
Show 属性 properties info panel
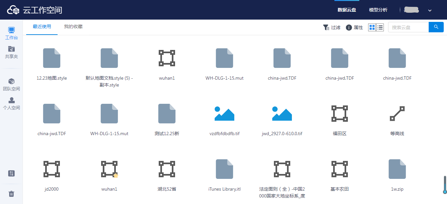354,27
